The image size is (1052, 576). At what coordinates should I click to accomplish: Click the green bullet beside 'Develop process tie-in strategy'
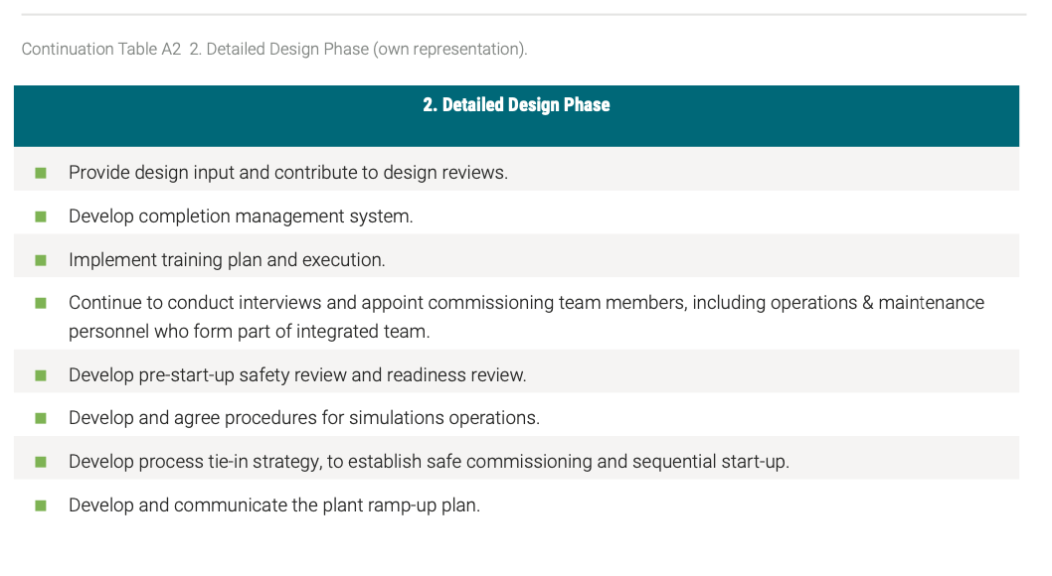click(41, 462)
